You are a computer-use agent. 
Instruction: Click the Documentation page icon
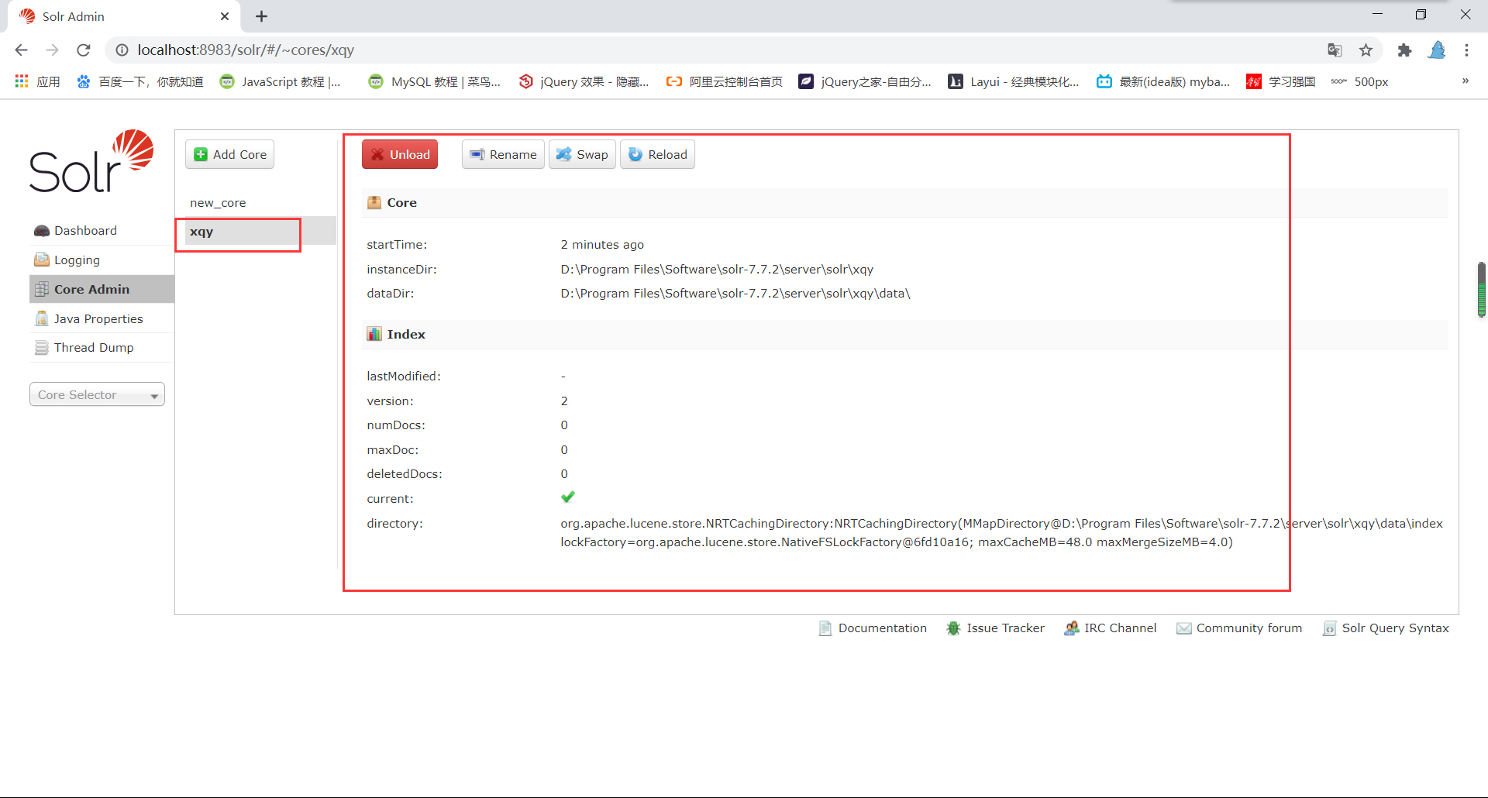tap(825, 628)
